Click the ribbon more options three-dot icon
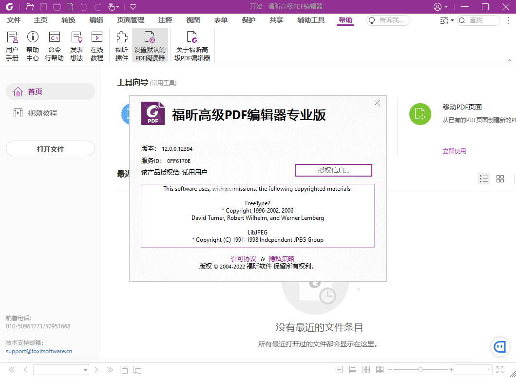 point(508,20)
